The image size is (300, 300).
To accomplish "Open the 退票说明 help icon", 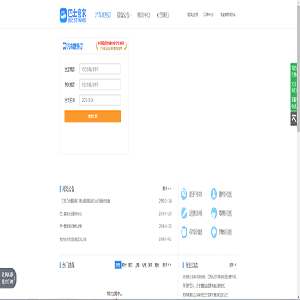I will [183, 212].
